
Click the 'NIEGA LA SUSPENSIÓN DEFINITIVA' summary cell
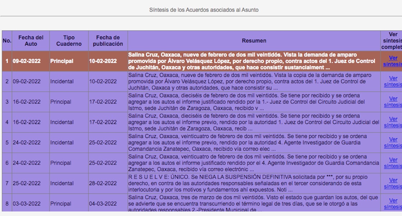[253, 183]
